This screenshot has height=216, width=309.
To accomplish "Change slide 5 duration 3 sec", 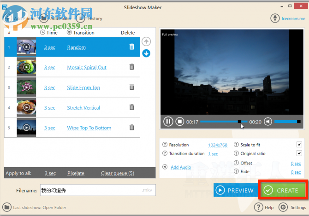I will tap(49, 128).
